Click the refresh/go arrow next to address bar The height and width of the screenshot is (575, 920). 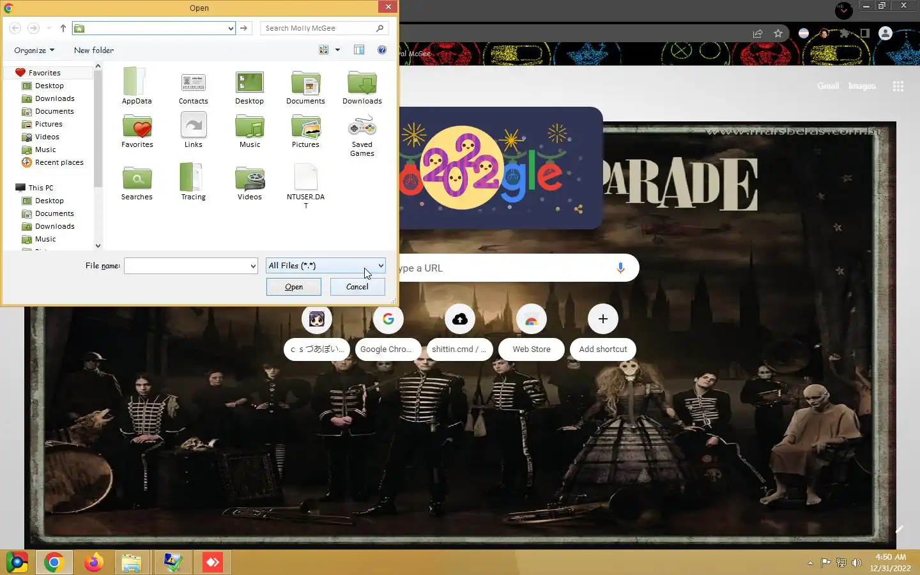coord(243,28)
